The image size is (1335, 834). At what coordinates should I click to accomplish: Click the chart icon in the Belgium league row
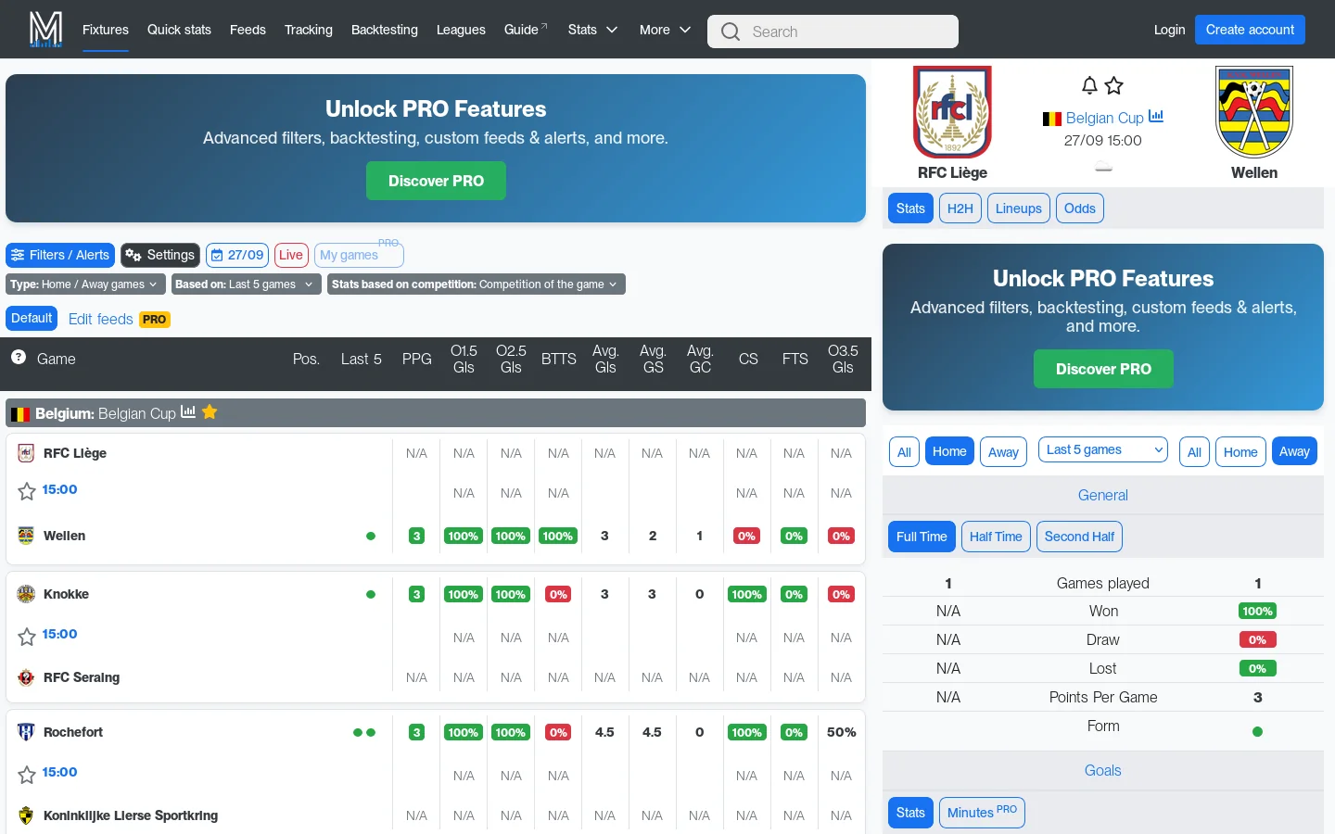[x=188, y=411]
